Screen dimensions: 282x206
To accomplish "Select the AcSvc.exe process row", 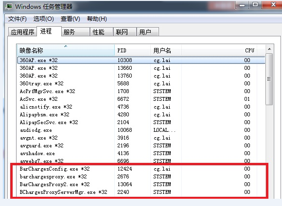I will (141, 99).
